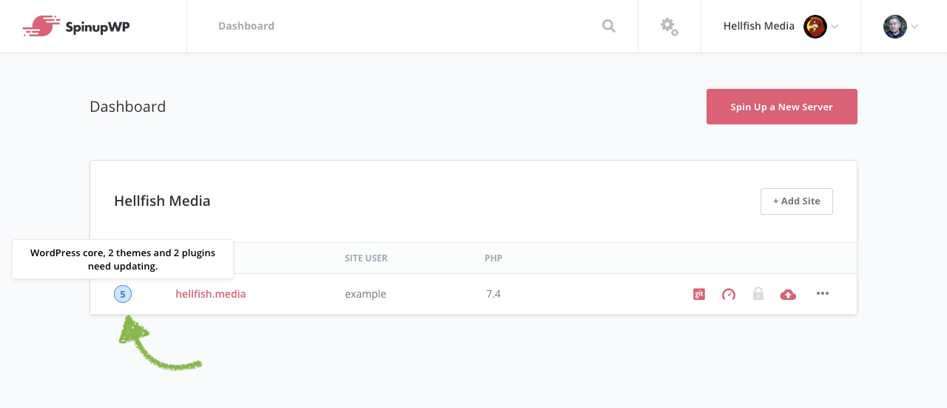Click the padlock HTTPS icon
The width and height of the screenshot is (947, 408).
(x=758, y=294)
